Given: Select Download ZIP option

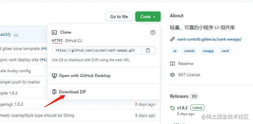Looking at the screenshot, I should (x=72, y=92).
